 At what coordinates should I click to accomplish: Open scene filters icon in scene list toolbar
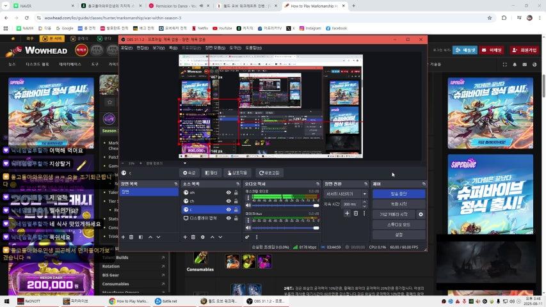(x=141, y=237)
